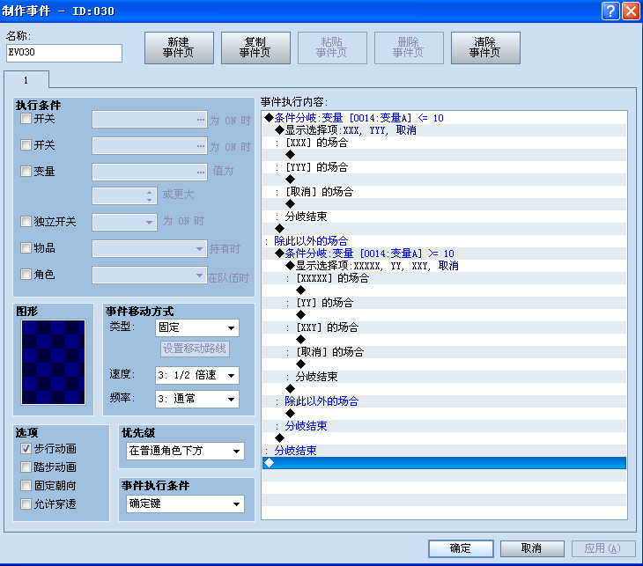Select line 条件分歧:变量 [0014:变量A] >= 10
This screenshot has width=643, height=566.
pyautogui.click(x=444, y=254)
